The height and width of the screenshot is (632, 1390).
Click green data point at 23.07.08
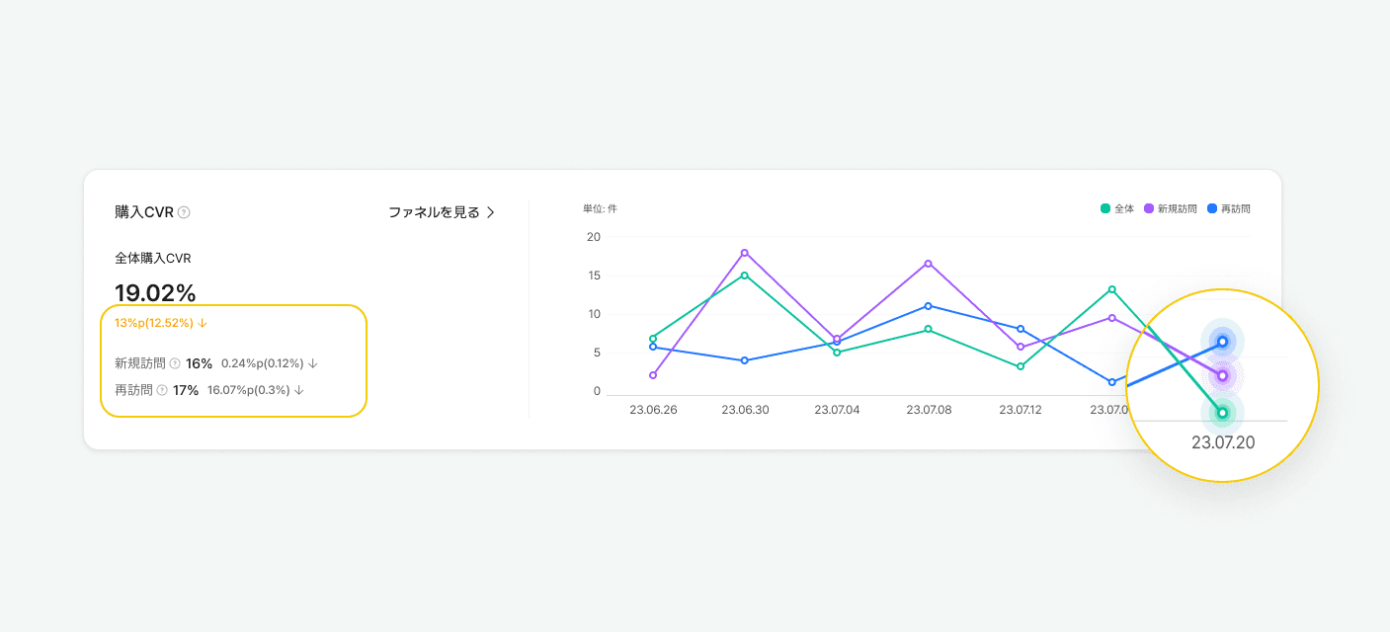[928, 329]
